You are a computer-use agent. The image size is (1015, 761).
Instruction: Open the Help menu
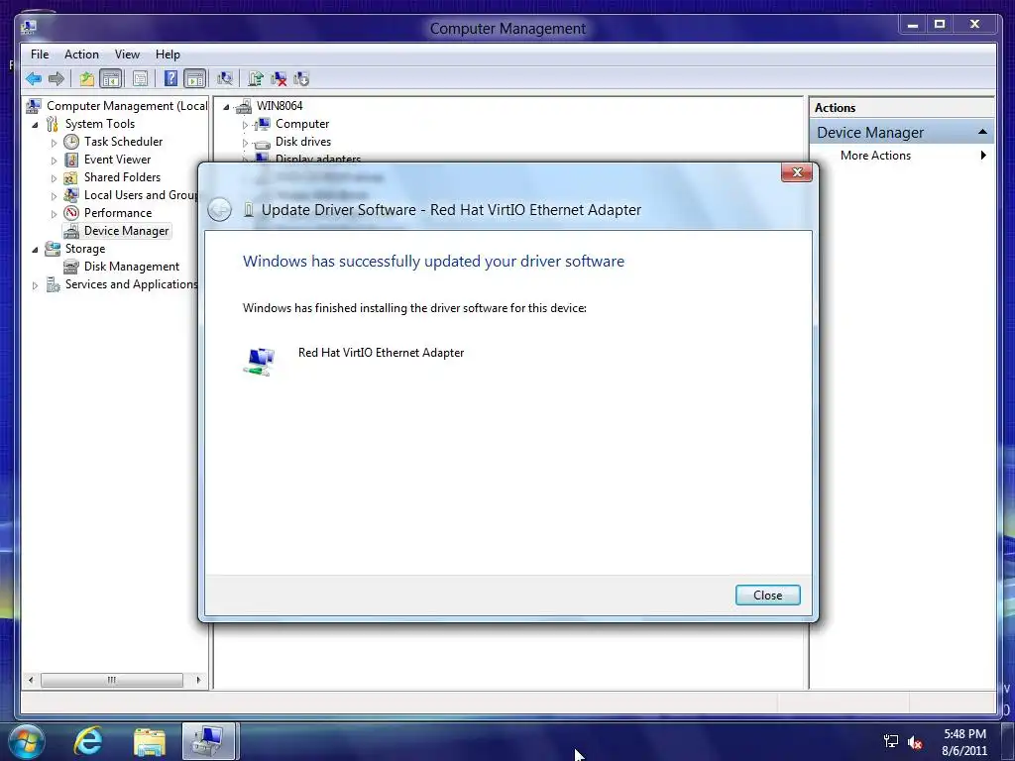(168, 54)
